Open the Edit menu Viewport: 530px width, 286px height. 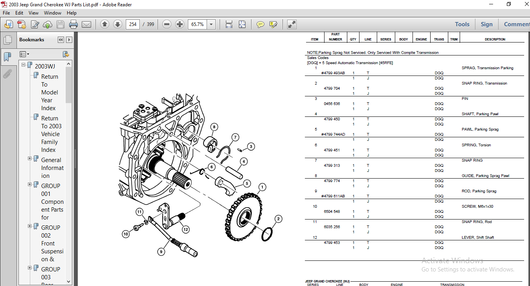[19, 13]
